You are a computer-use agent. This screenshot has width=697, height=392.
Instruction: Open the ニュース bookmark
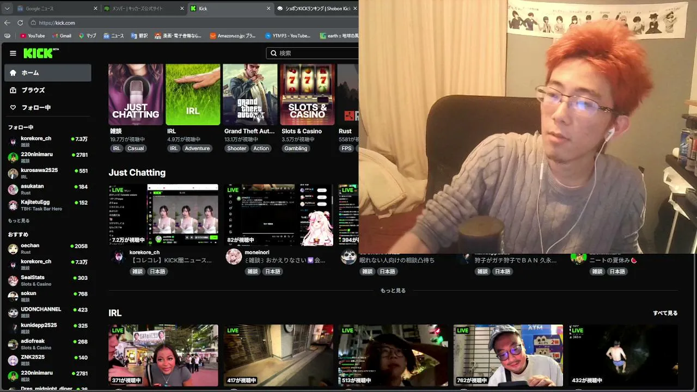113,36
